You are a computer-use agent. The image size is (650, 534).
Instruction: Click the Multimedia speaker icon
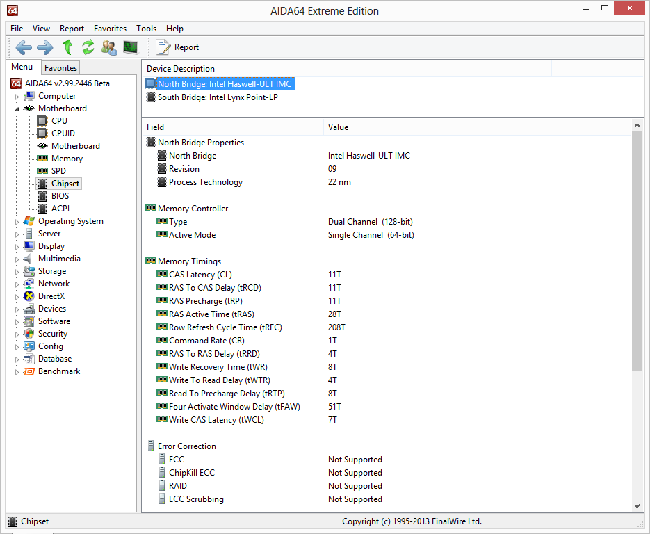coord(29,259)
